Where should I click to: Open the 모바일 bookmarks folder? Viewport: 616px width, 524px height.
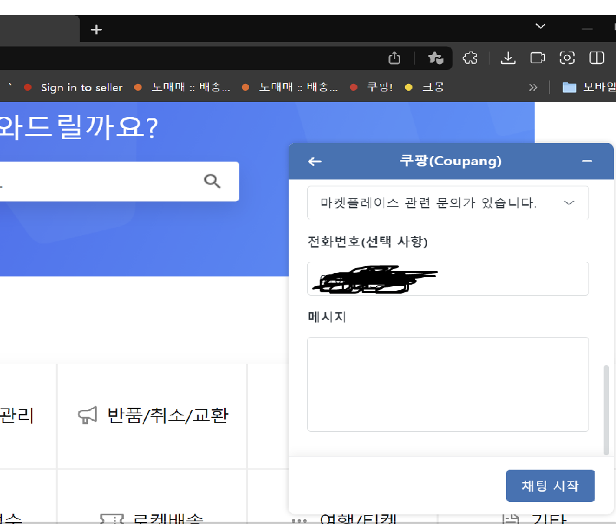[x=589, y=87]
